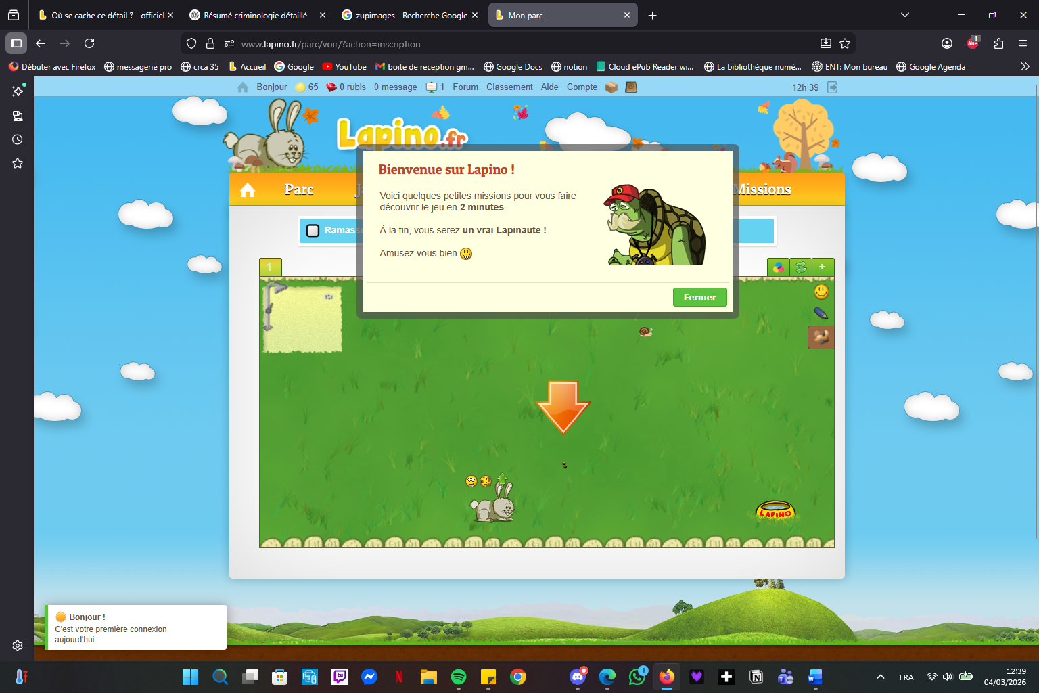Screen dimensions: 1039x693
Task: Click the logout arrow icon next to 12h 39
Action: click(x=833, y=87)
